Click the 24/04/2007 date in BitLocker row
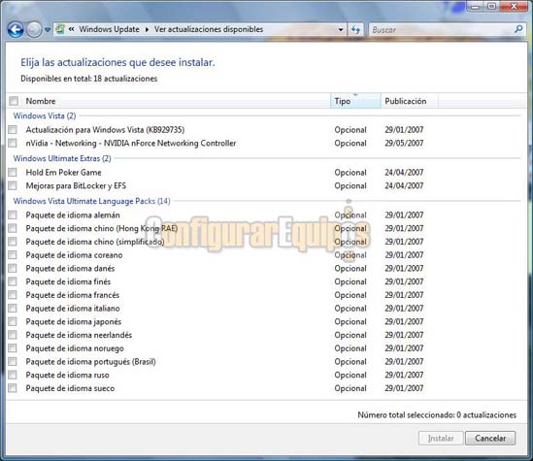 (404, 185)
